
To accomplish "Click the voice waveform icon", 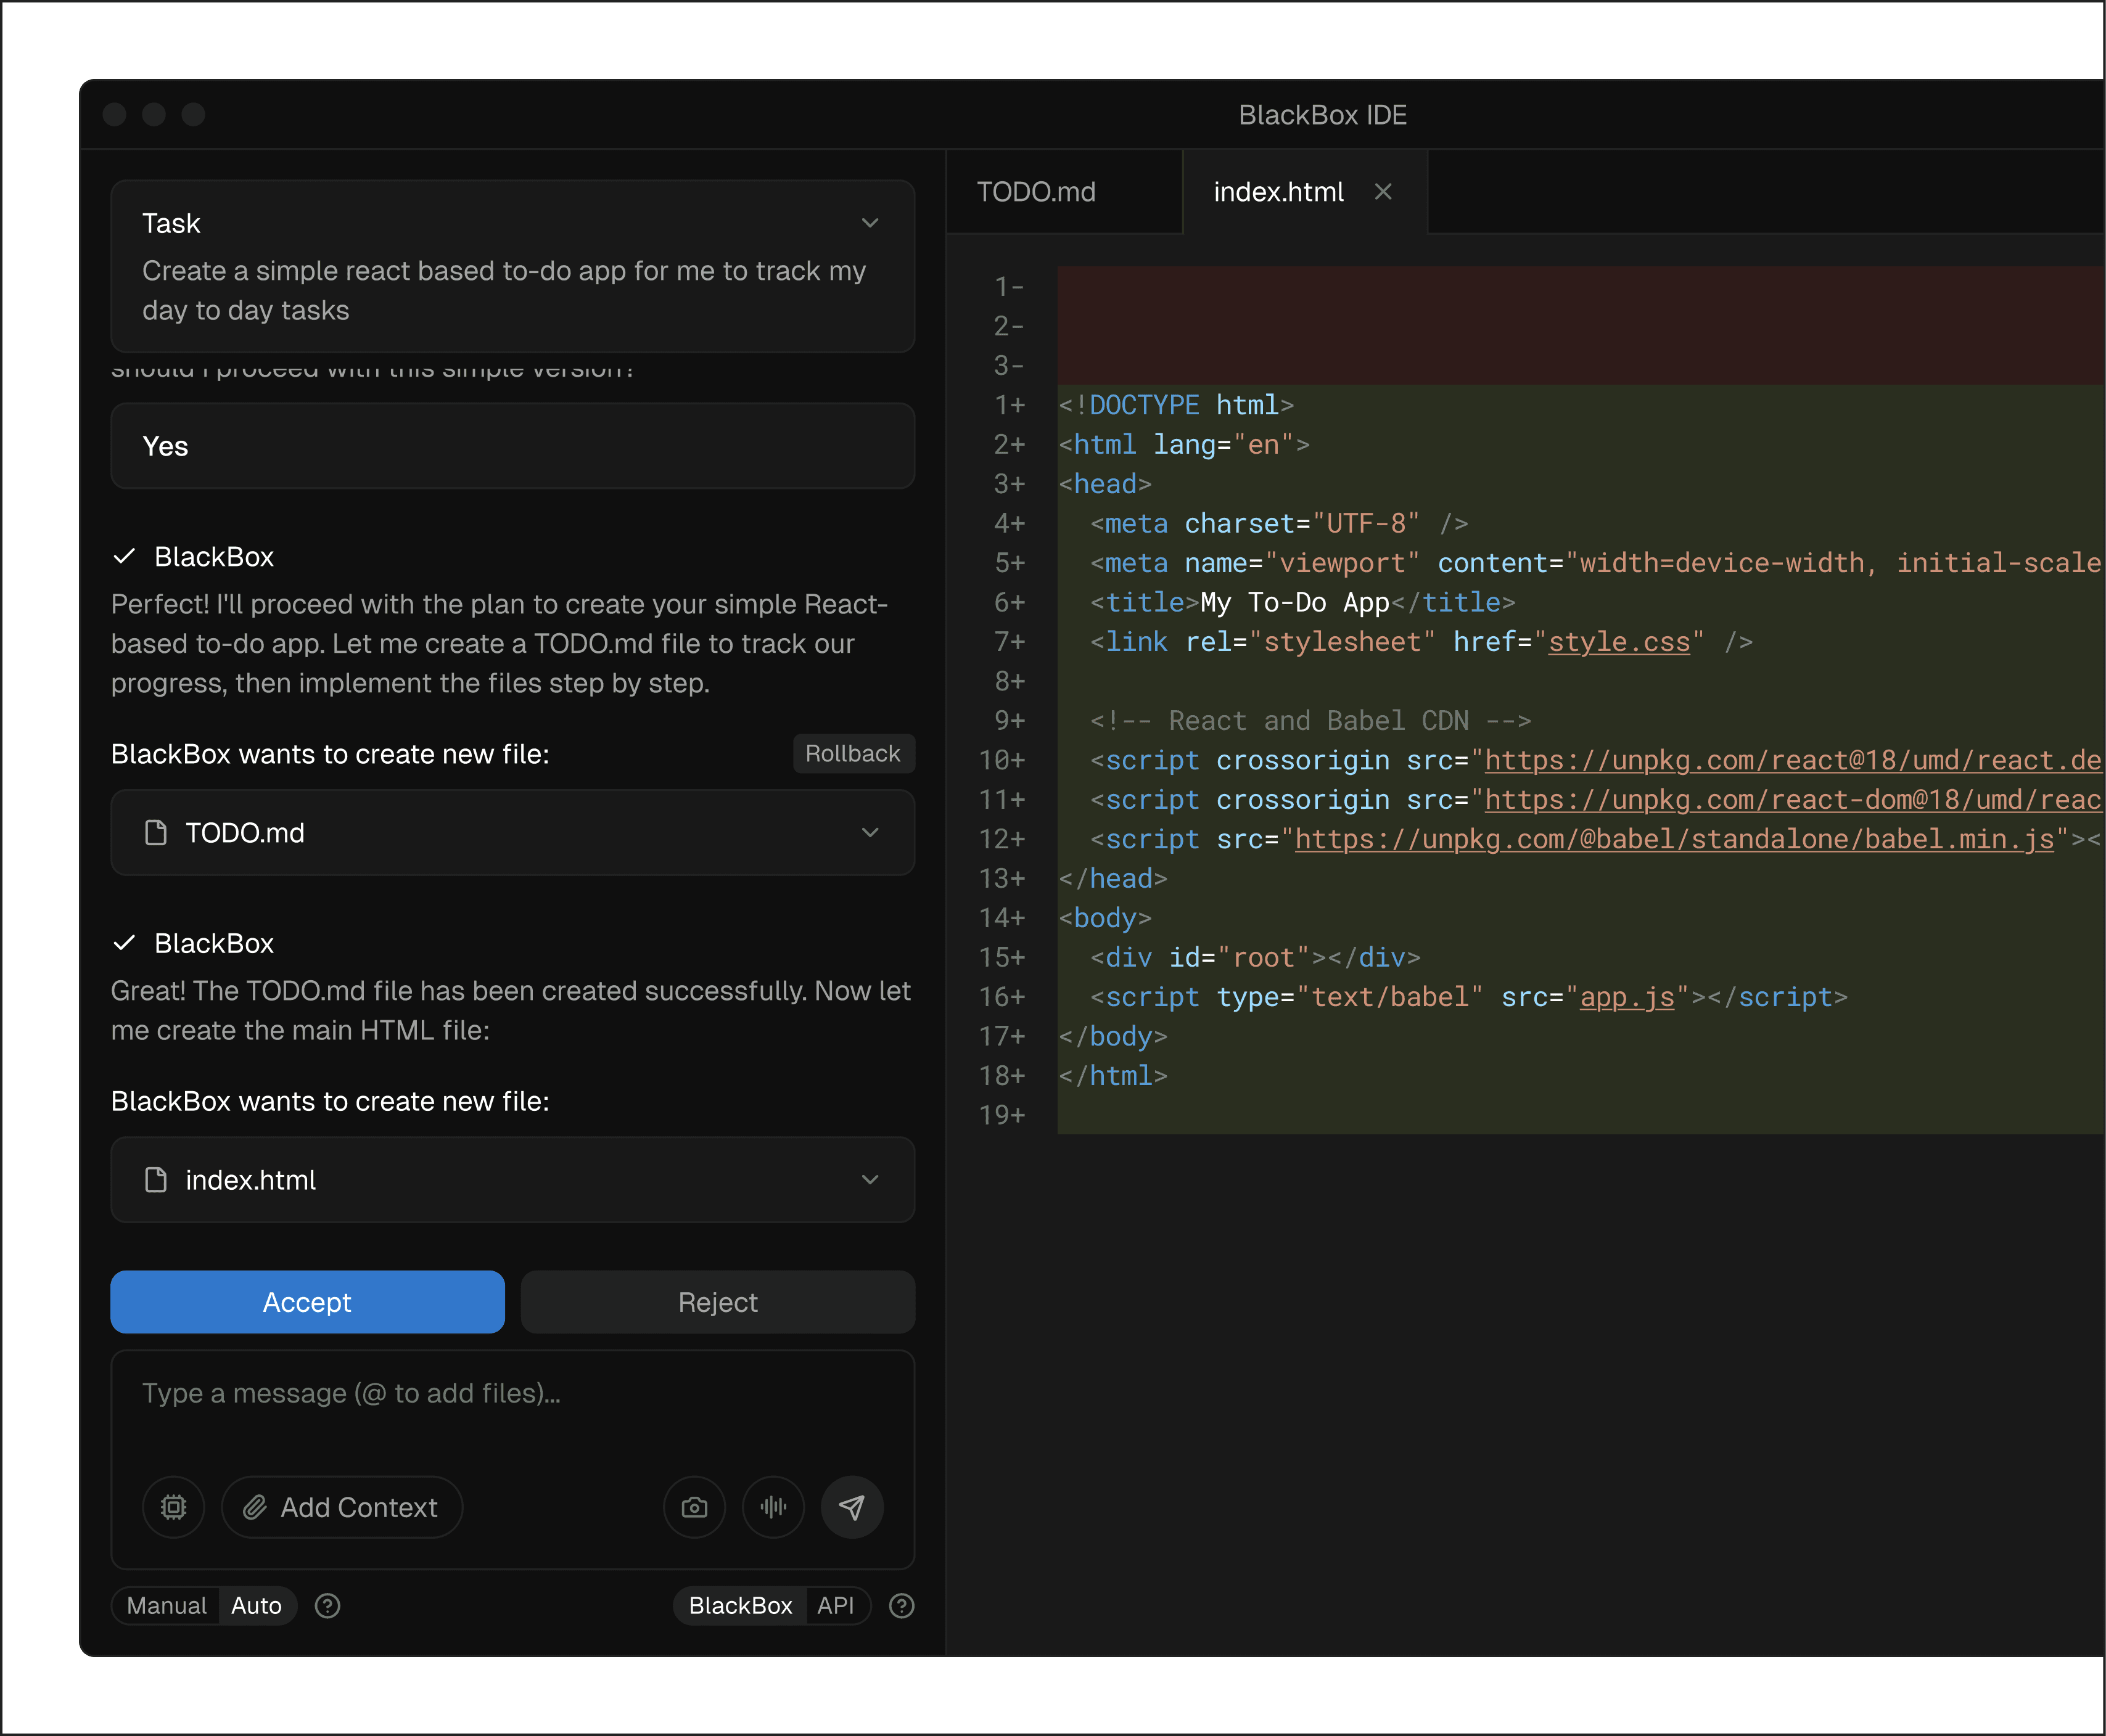I will coord(773,1507).
